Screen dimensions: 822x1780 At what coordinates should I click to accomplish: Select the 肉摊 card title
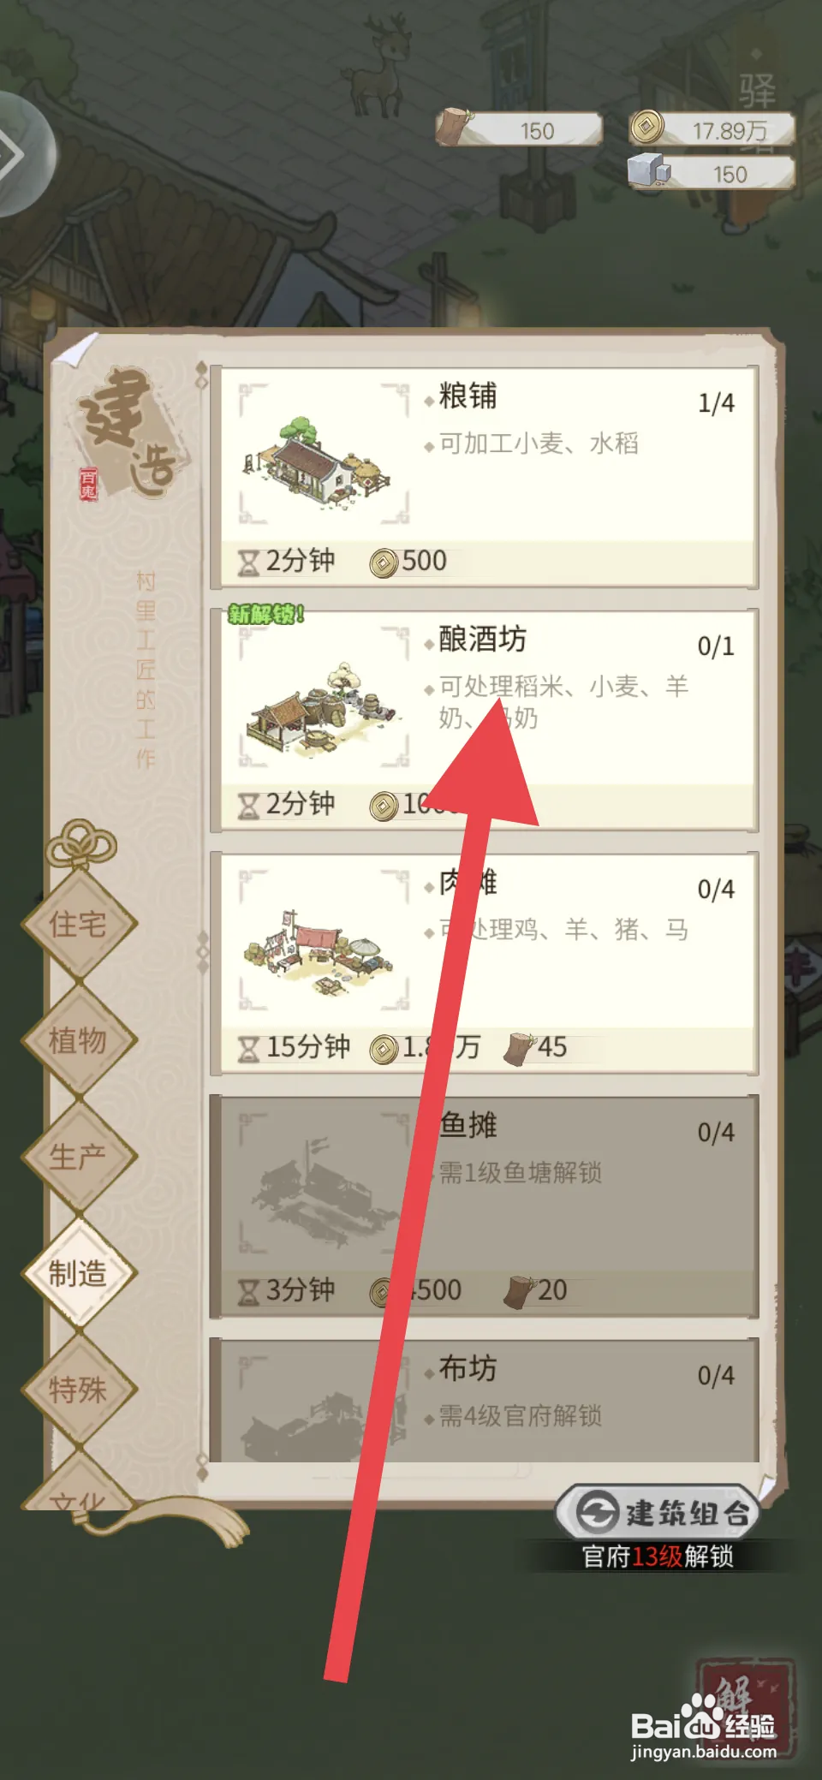click(x=468, y=882)
